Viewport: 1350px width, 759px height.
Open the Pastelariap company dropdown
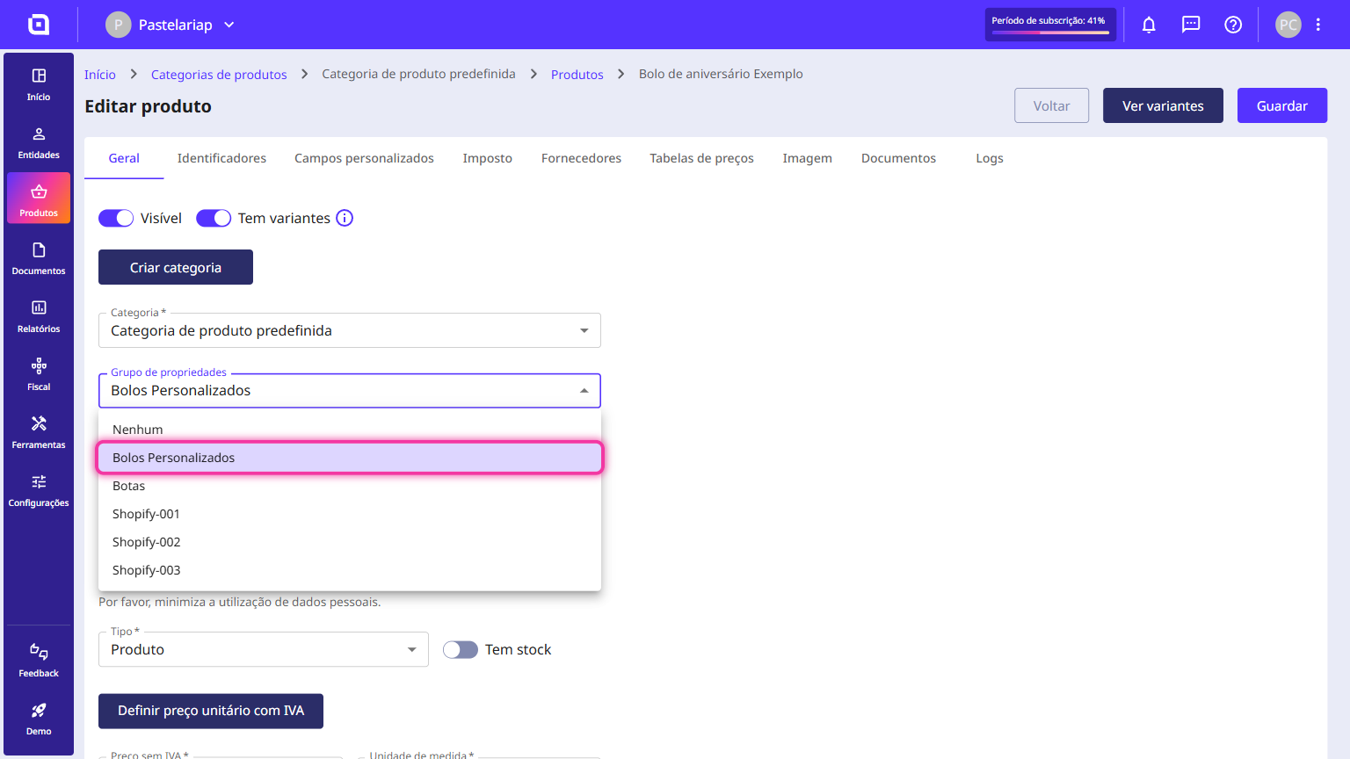tap(171, 25)
